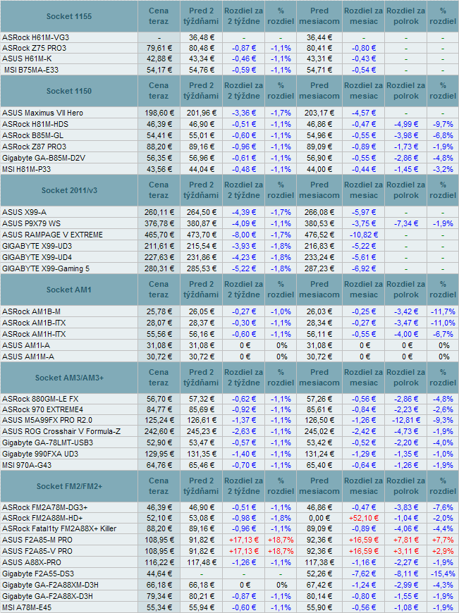Click Gigabyte GA-F2A88X-D3H row name

(x=47, y=597)
